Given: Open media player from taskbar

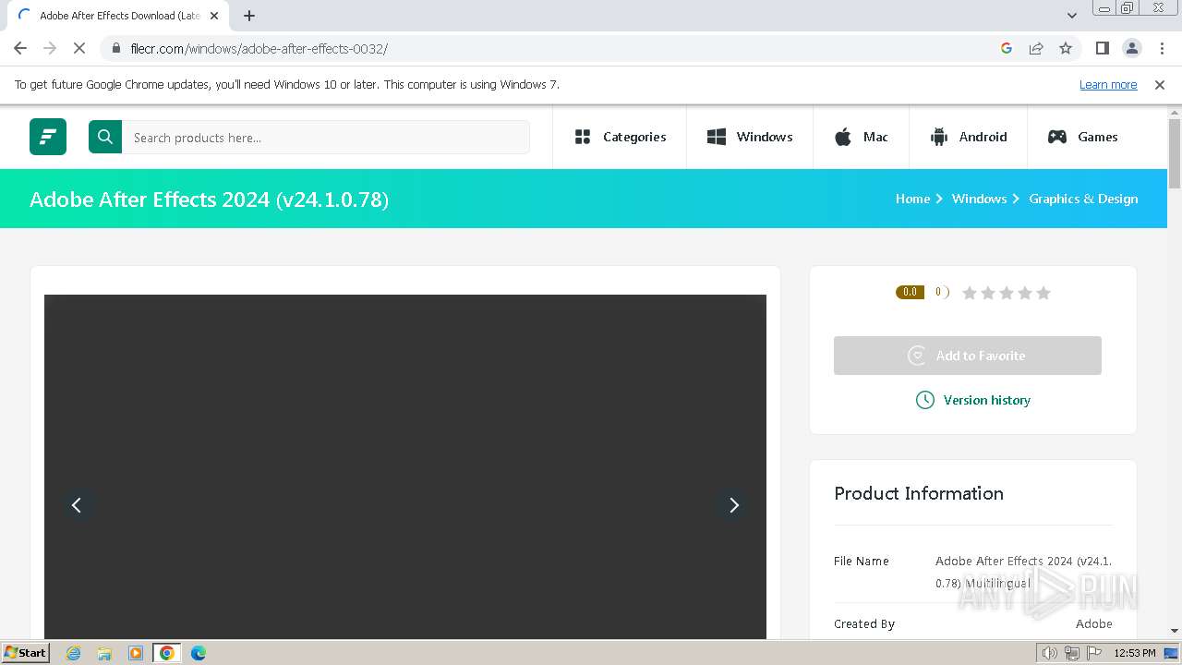Looking at the screenshot, I should click(136, 653).
